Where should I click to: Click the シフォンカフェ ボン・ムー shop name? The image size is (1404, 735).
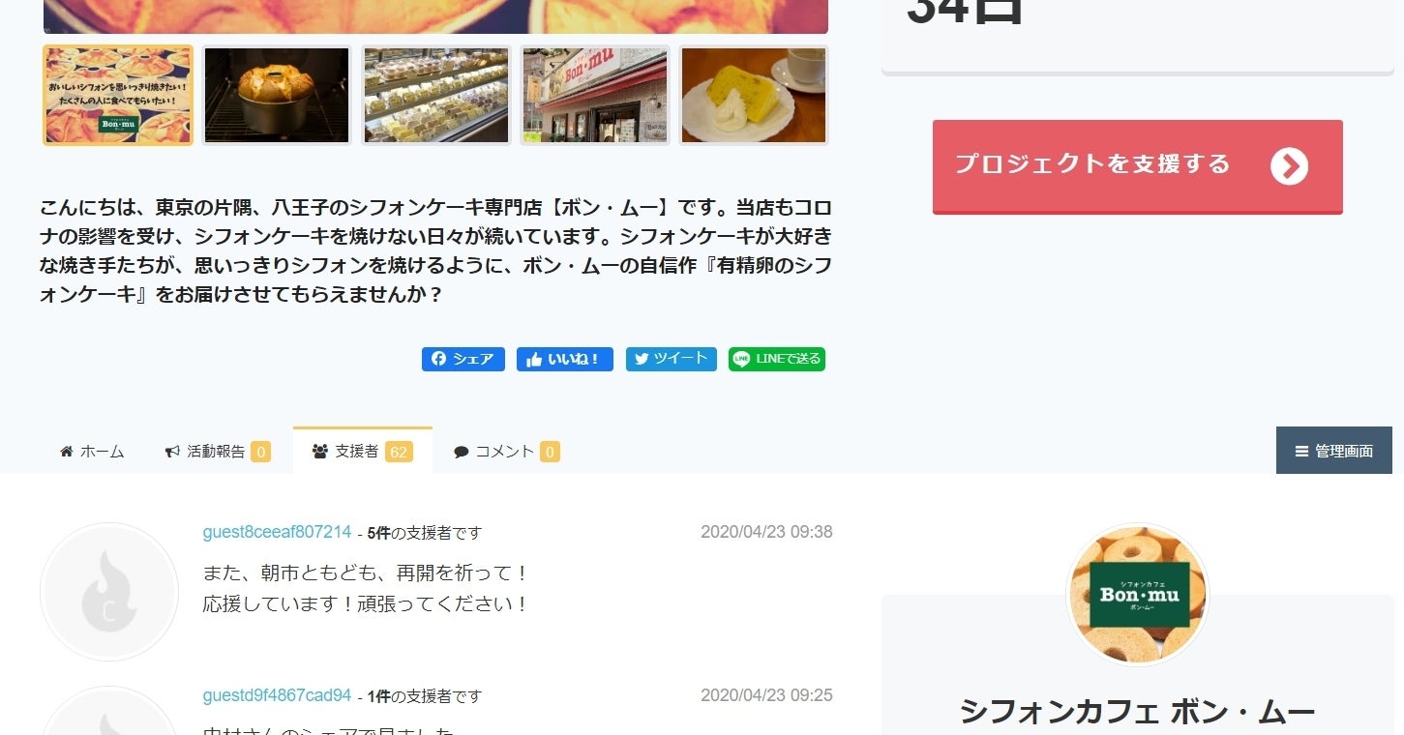(1137, 712)
